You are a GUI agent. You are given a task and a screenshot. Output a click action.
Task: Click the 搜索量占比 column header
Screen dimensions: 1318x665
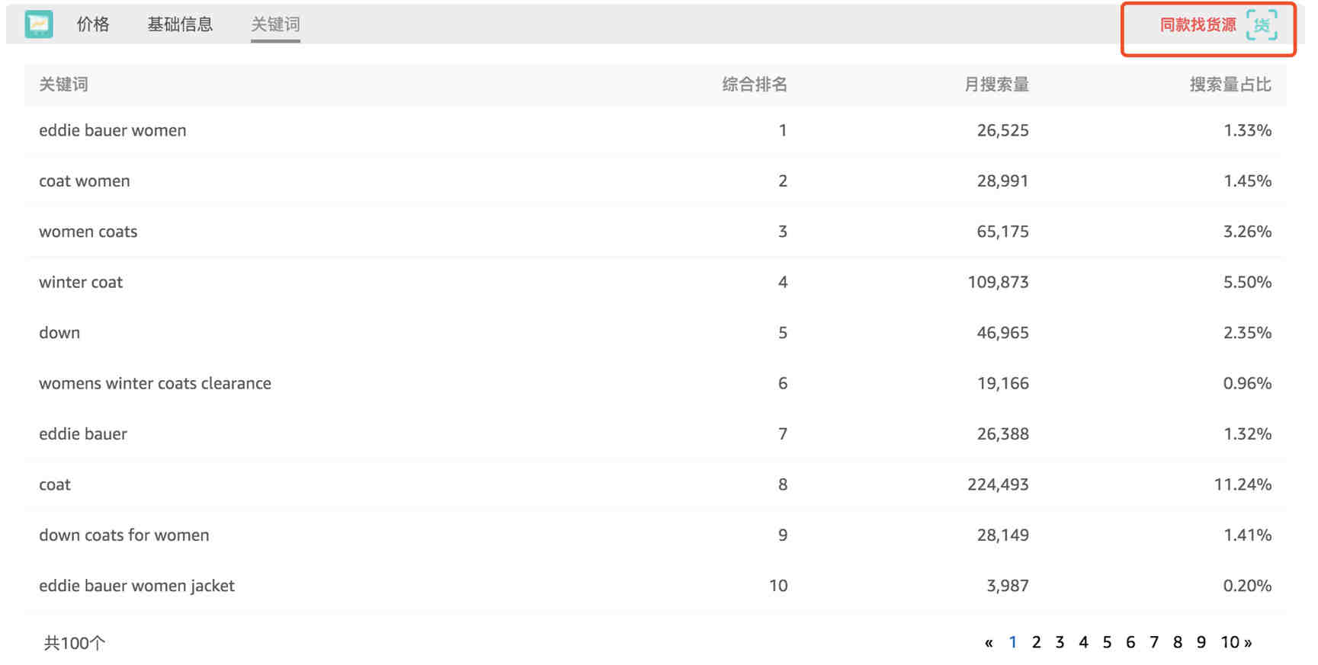(x=1230, y=85)
